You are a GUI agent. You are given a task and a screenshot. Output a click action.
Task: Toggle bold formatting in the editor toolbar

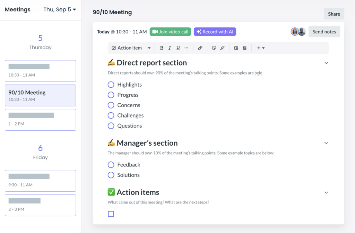162,48
